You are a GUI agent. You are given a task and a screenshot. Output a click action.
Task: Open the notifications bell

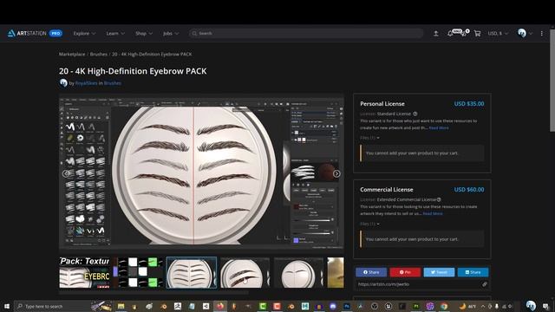pos(450,33)
